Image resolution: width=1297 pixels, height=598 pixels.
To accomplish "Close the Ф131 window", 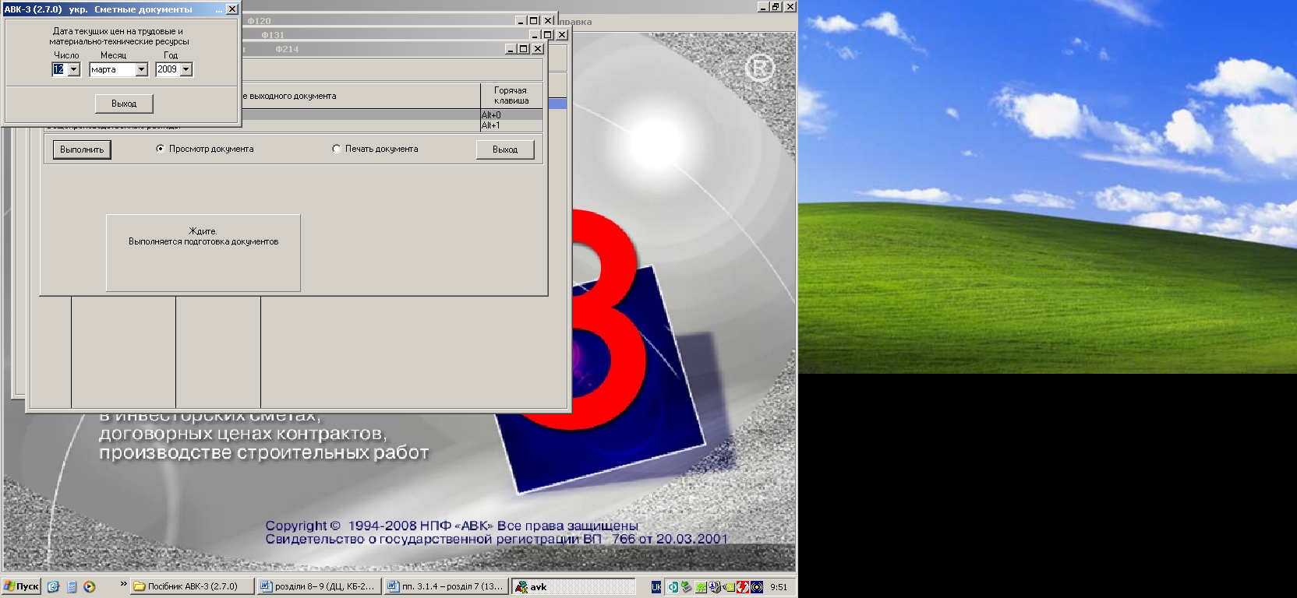I will point(561,35).
